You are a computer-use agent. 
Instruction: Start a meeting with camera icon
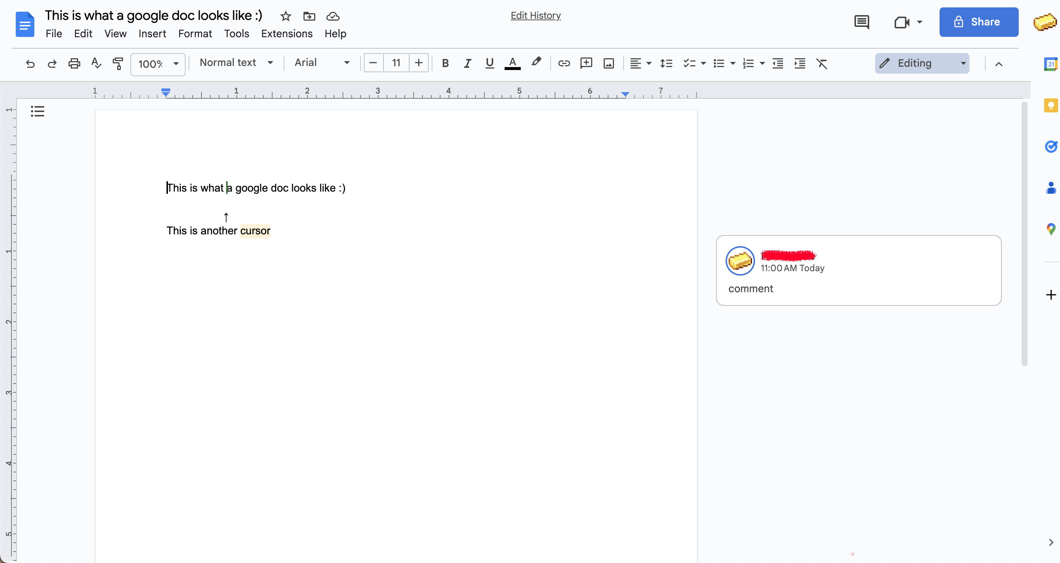(901, 22)
